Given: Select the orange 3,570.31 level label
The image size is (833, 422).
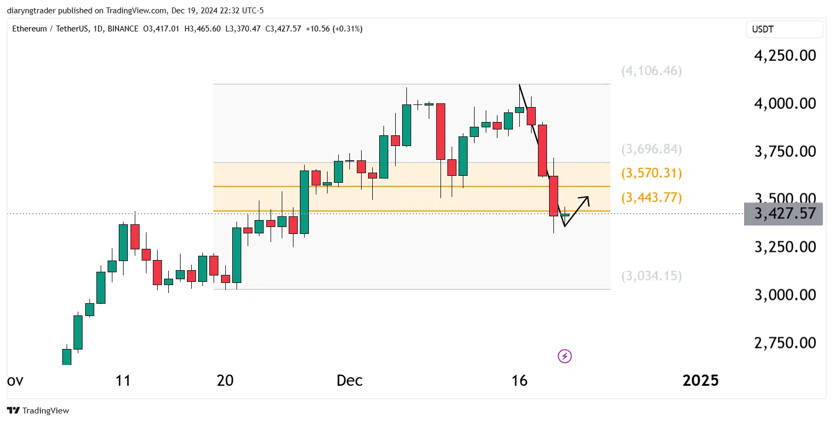Looking at the screenshot, I should pos(651,173).
